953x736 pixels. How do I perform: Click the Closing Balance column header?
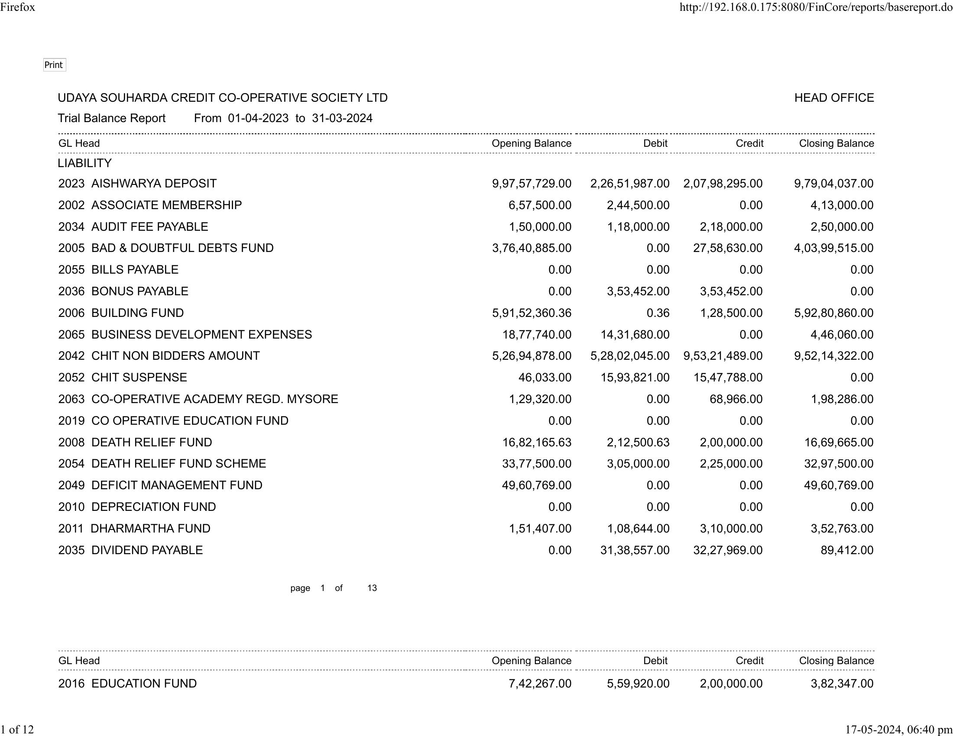pos(836,143)
